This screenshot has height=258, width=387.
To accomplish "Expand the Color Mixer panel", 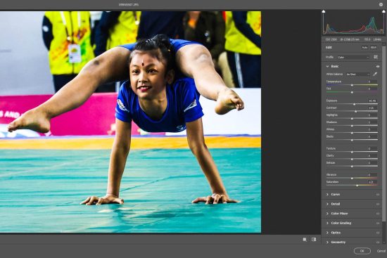I will click(x=327, y=214).
